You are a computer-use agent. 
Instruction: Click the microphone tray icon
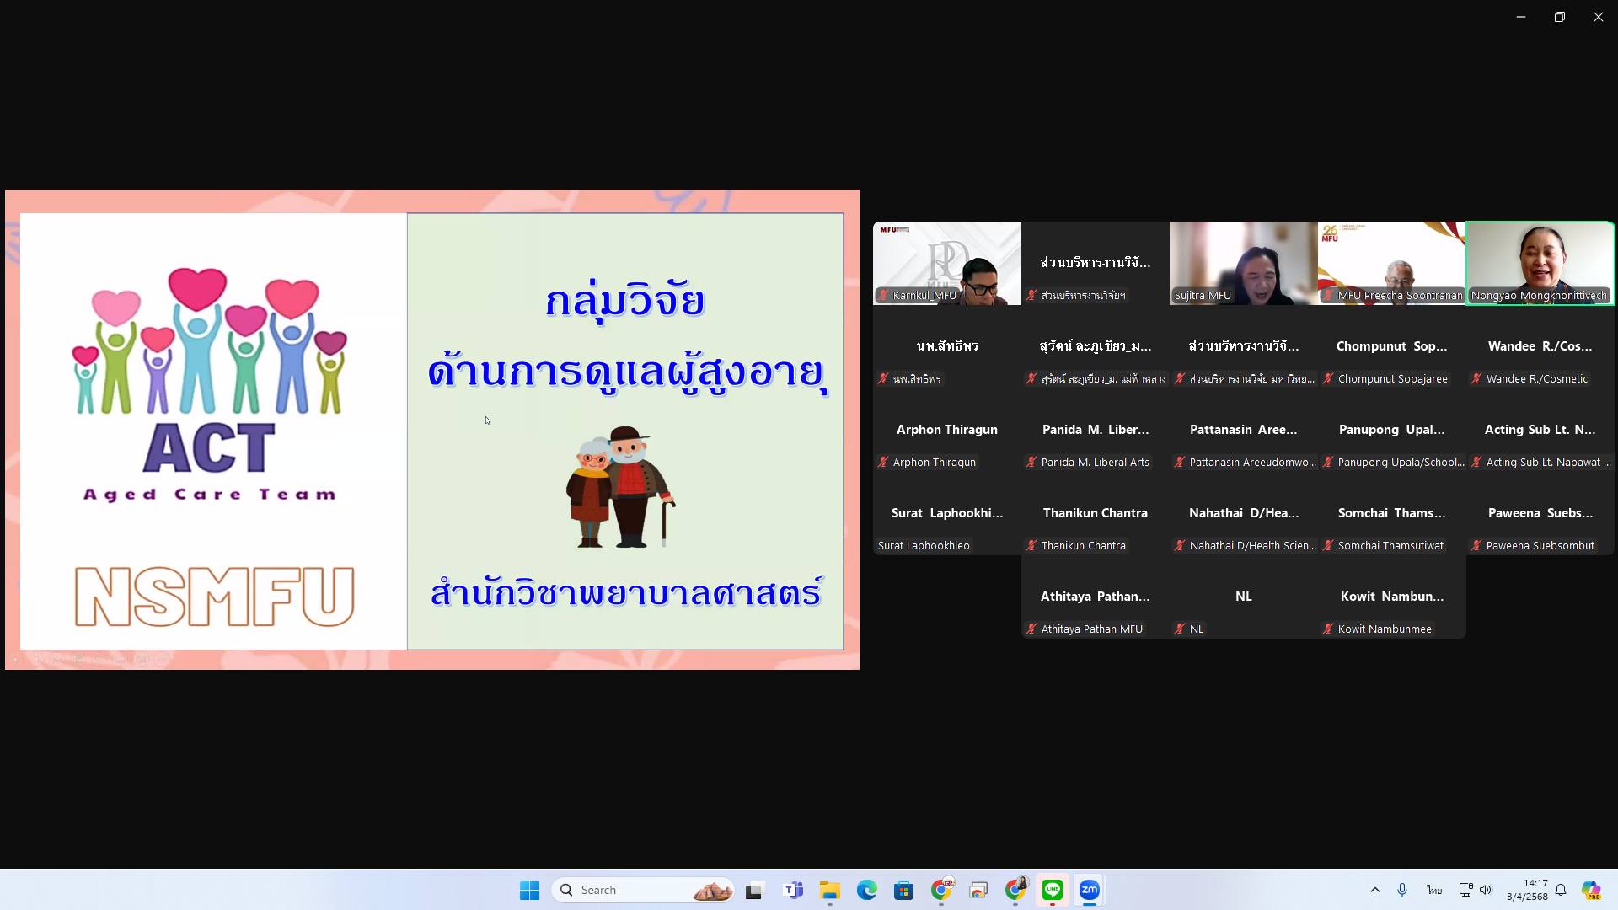click(1402, 890)
